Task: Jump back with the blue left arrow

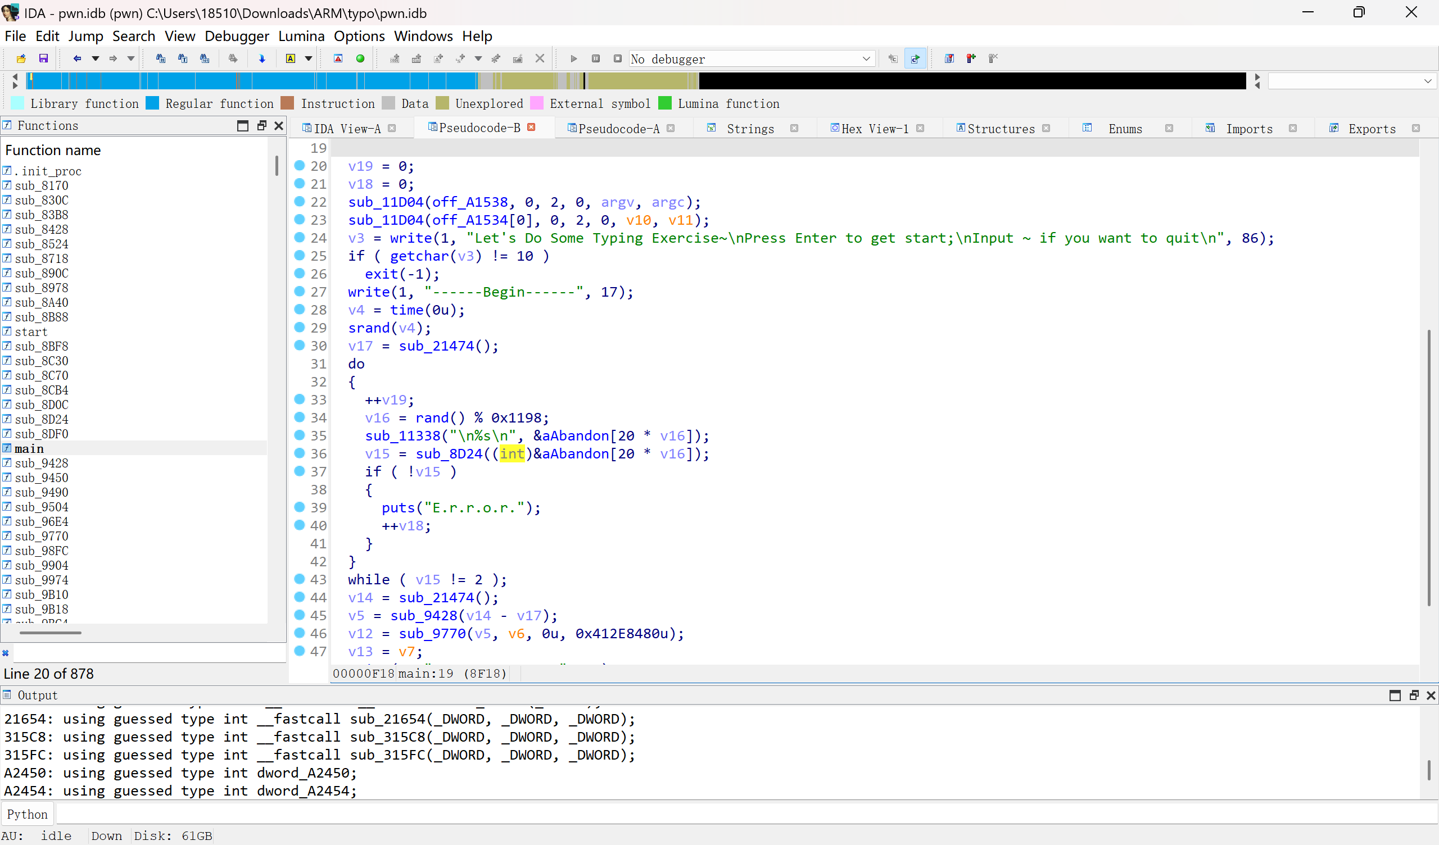Action: [77, 58]
